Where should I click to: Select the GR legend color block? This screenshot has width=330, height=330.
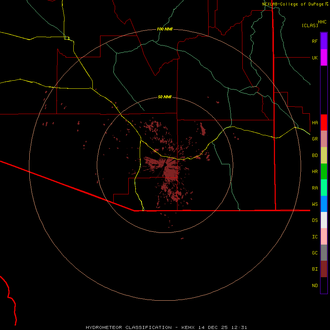324,139
